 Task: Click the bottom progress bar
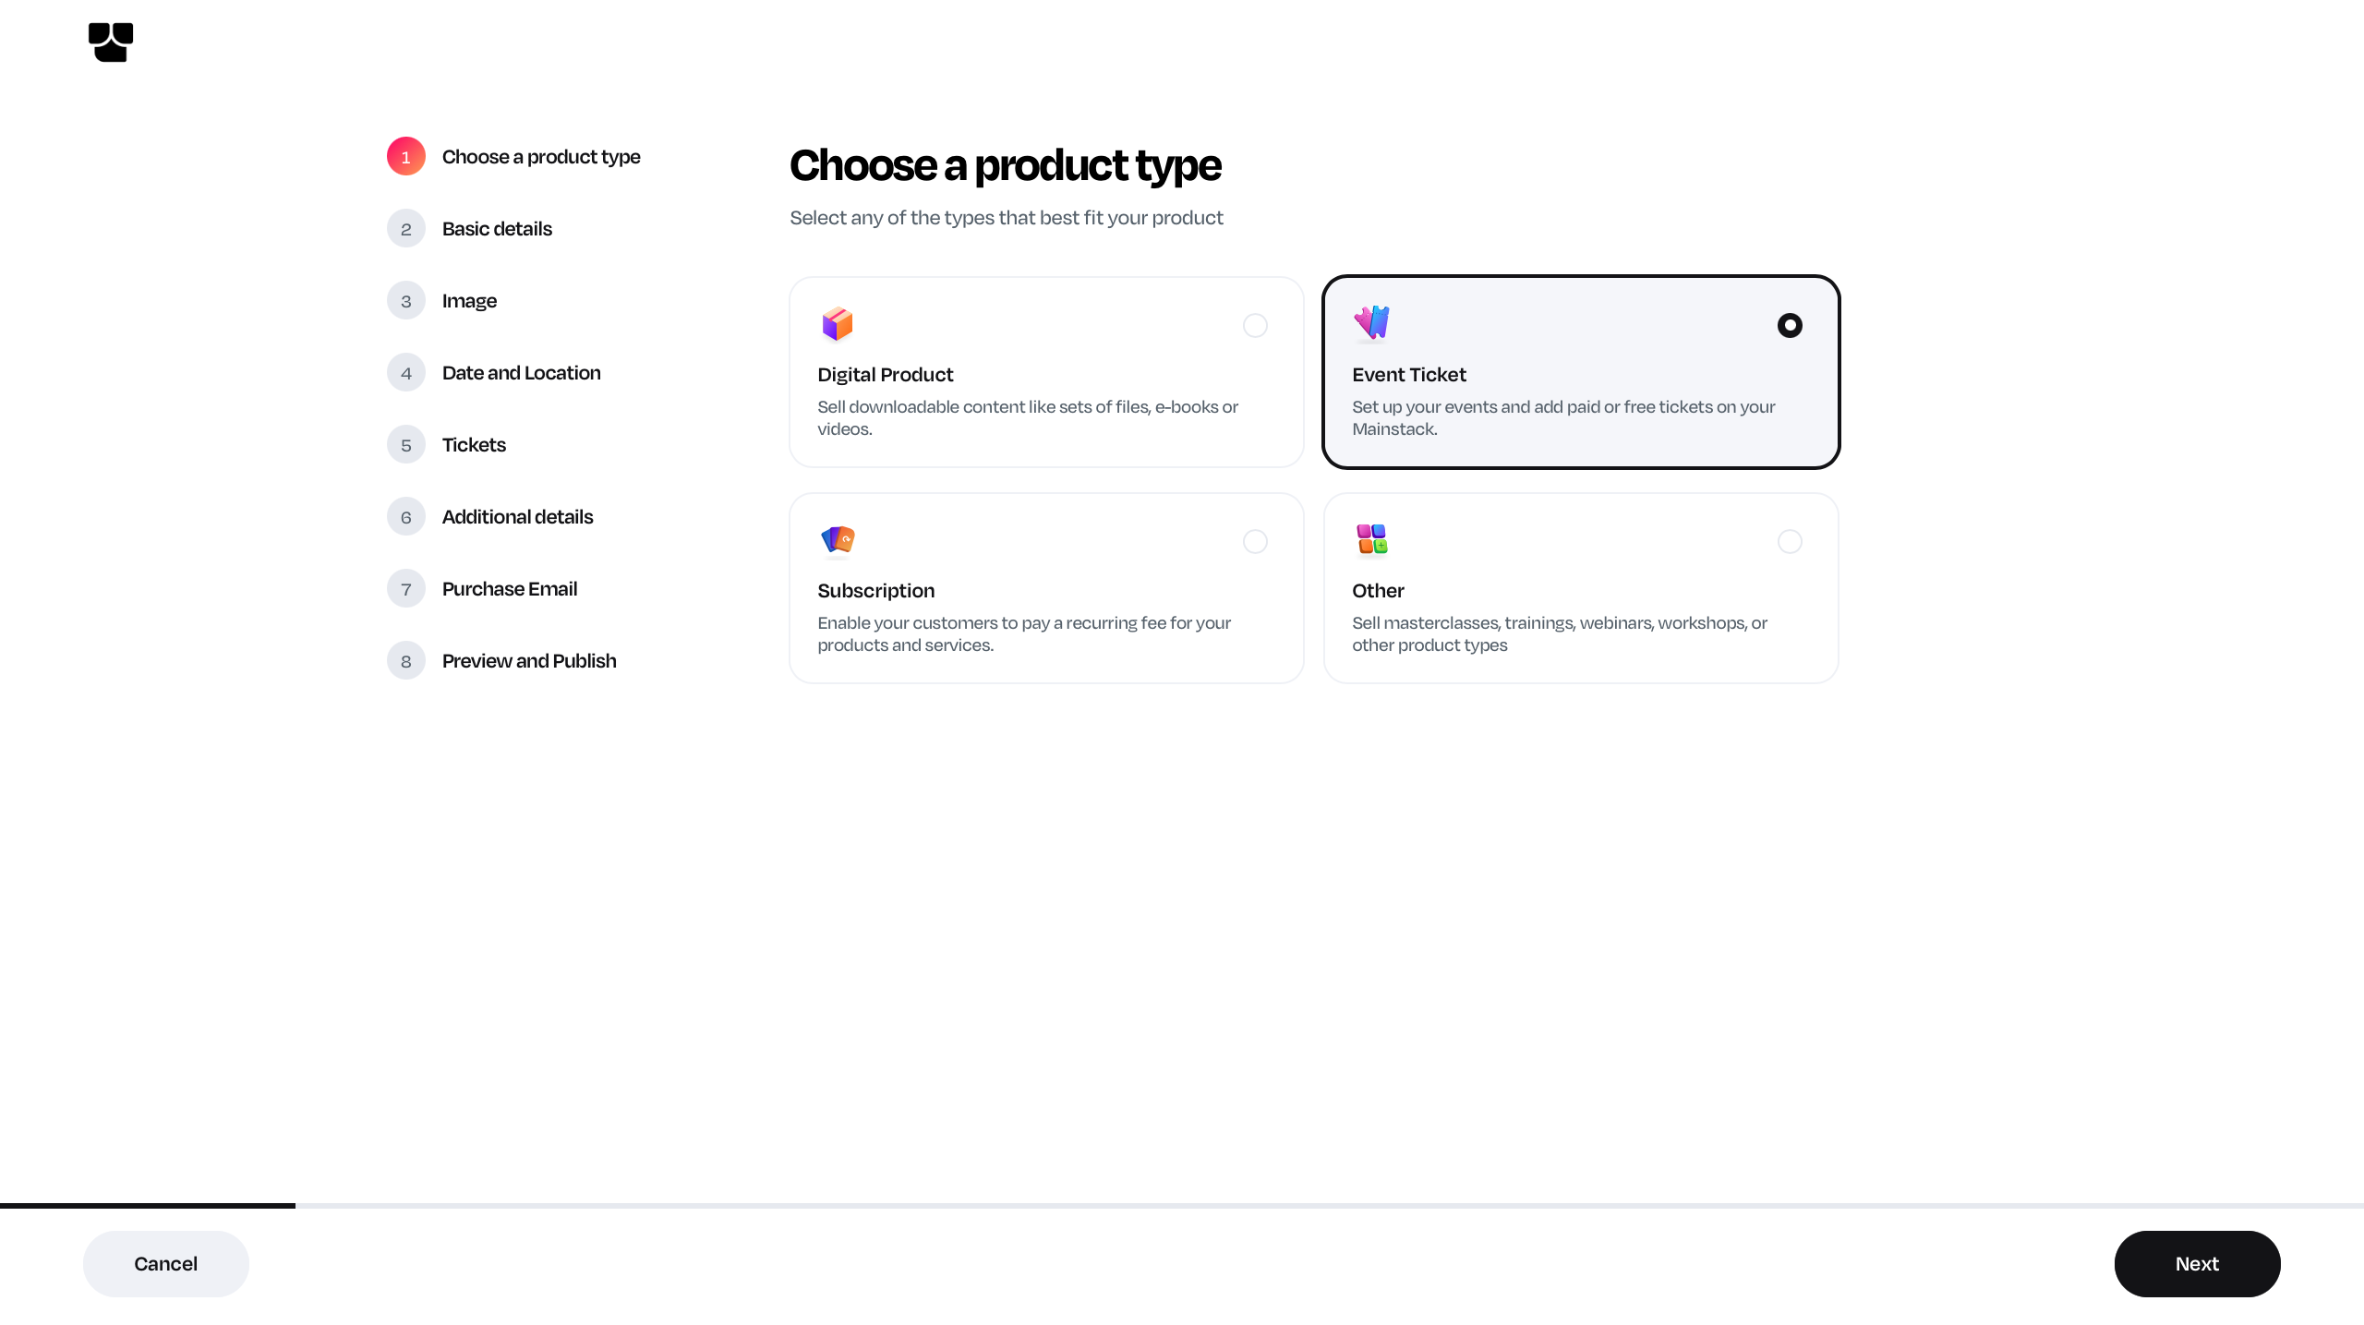1182,1206
